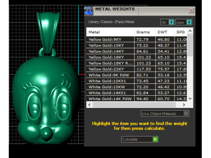
Task: Click the green Calculate play arrow
Action: [x=155, y=139]
